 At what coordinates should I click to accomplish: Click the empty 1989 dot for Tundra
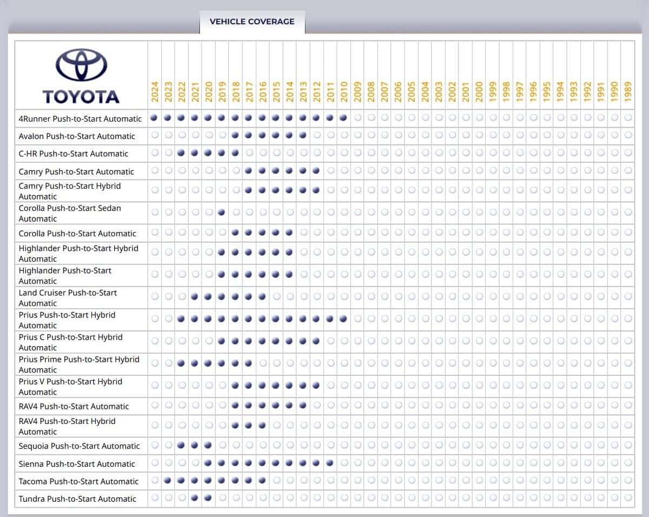tap(627, 498)
